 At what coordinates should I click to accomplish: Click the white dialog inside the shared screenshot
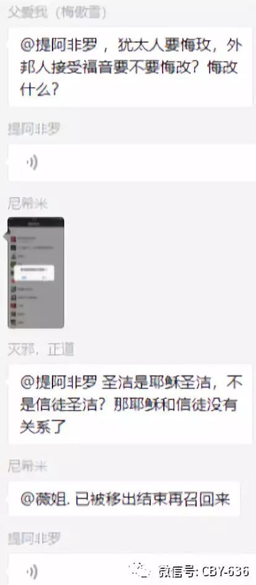35,273
